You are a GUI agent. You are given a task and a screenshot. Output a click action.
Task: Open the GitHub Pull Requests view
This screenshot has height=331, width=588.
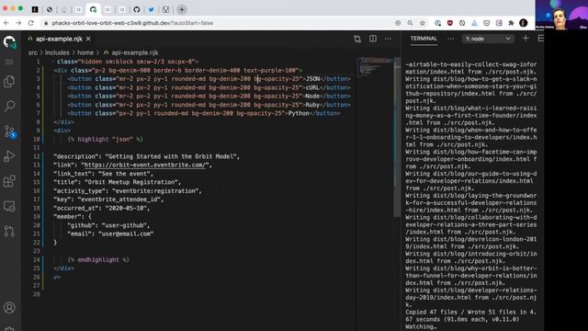(9, 231)
